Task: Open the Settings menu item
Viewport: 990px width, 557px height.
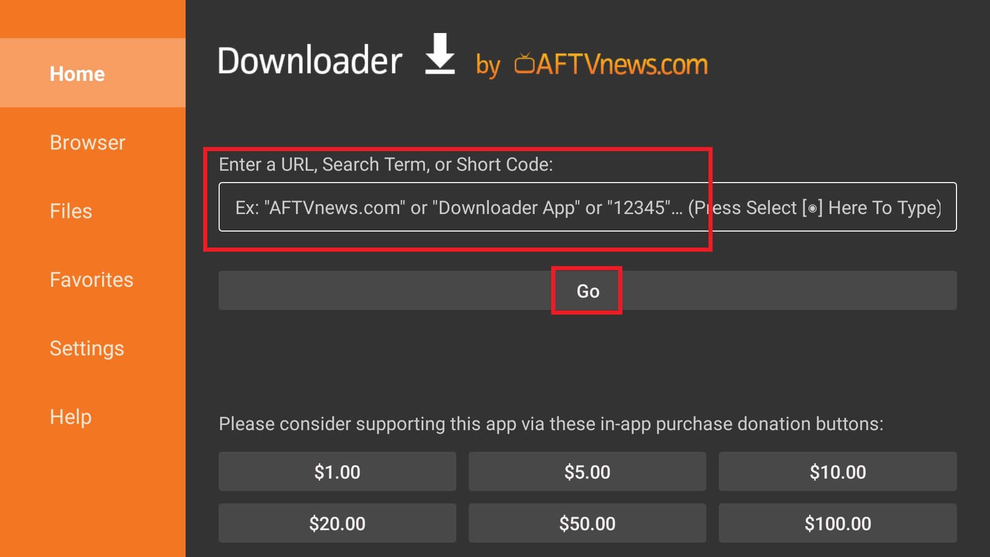Action: 87,348
